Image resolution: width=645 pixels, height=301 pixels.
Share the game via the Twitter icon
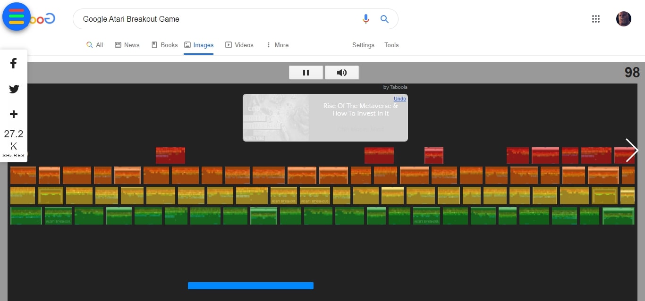(14, 89)
